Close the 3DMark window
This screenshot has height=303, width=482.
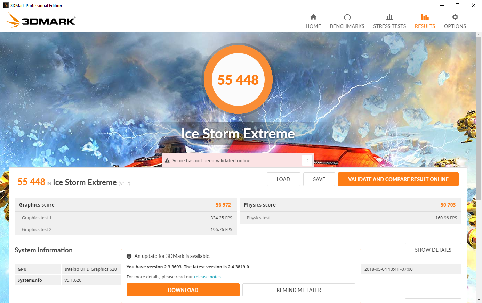pos(474,5)
